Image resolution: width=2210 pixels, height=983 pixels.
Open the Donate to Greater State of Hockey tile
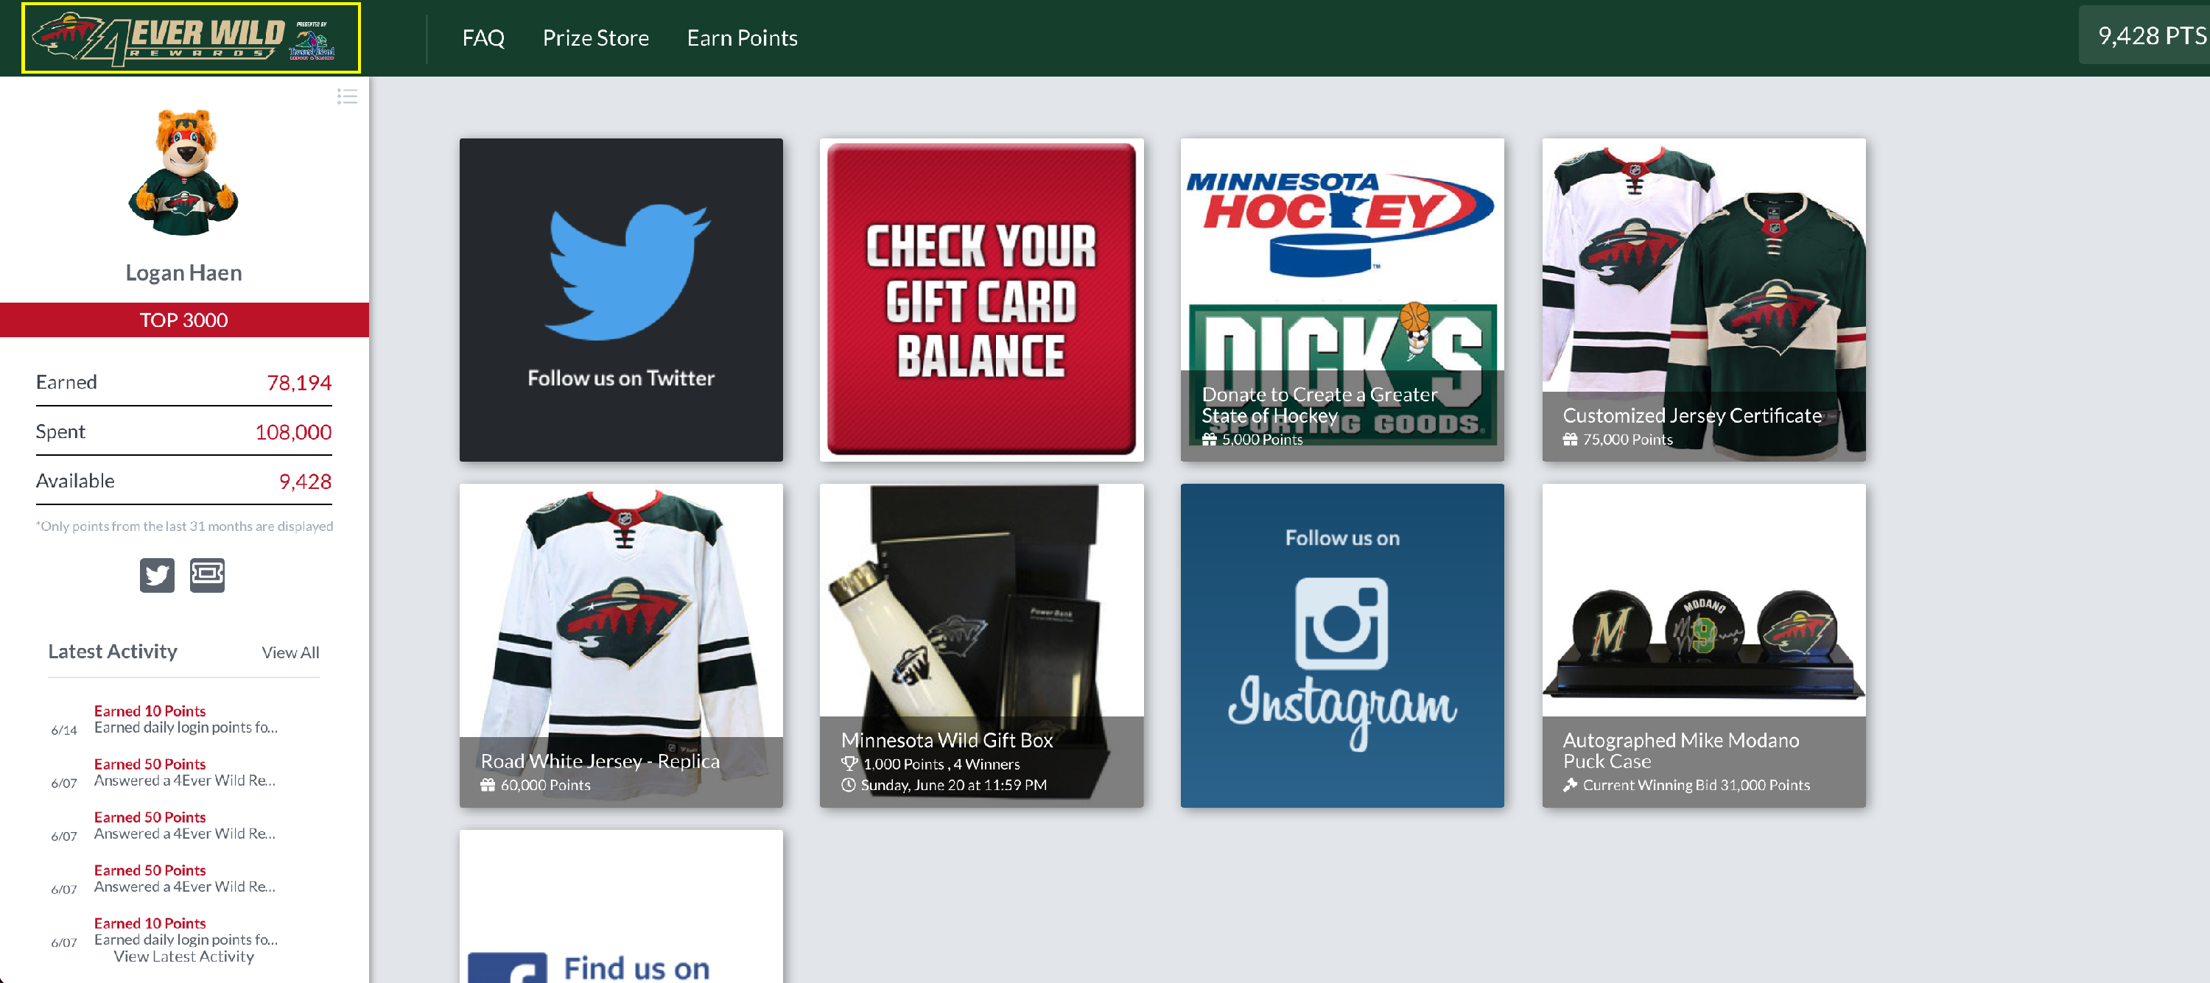[1341, 300]
